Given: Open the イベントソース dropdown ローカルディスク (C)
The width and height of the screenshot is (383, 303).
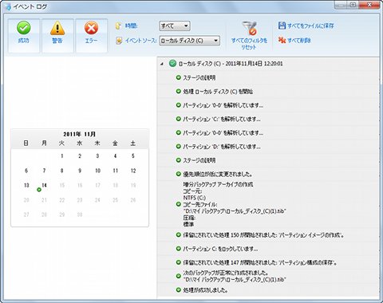Looking at the screenshot, I should [189, 41].
